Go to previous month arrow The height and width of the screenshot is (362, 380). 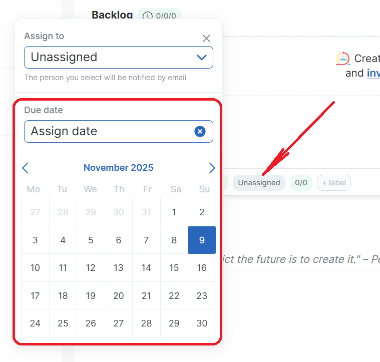26,168
